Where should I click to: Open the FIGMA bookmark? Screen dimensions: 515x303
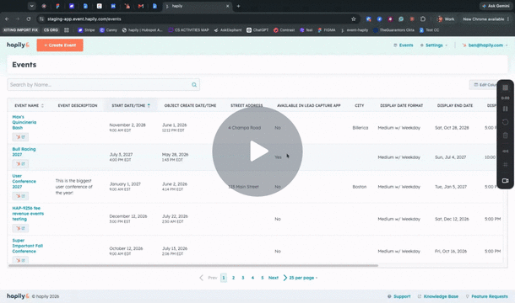point(327,29)
